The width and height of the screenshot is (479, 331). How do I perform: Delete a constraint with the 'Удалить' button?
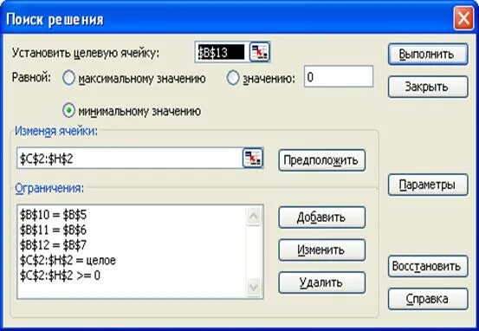point(321,282)
